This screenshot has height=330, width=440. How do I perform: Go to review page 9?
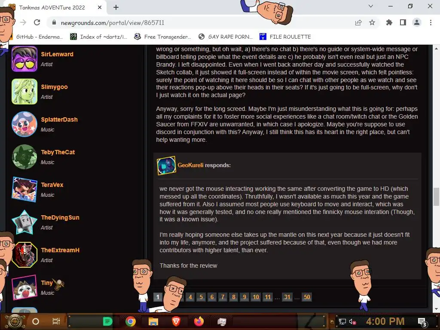coord(244,297)
